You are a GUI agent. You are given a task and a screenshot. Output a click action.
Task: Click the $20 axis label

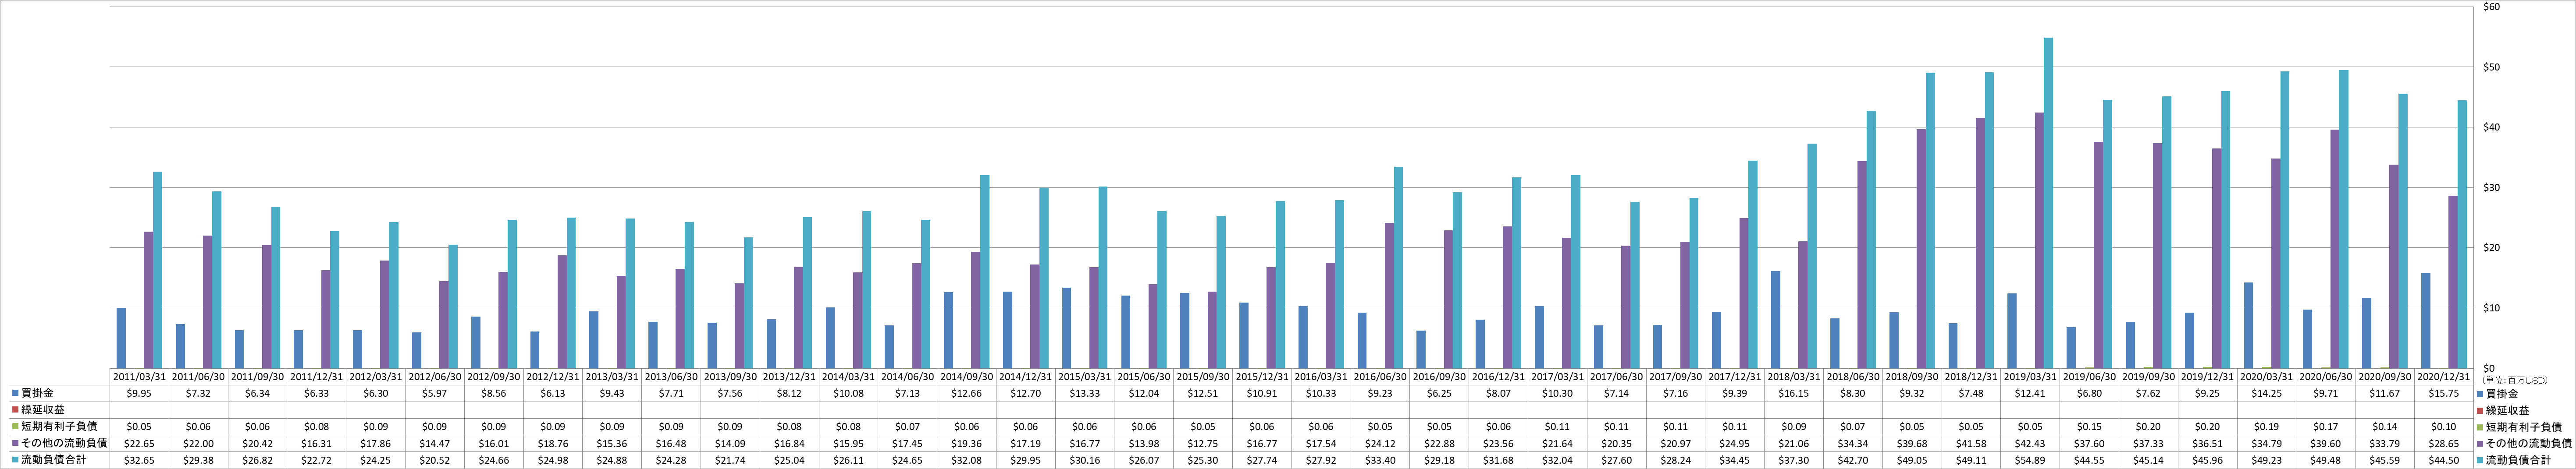[x=2491, y=247]
